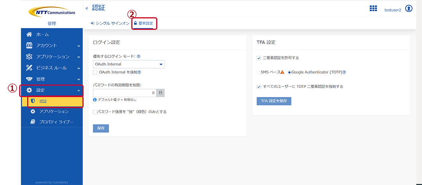Screen dimensions: 422x185
Task: Expand the 管理 sidebar menu chevron
Action: [79, 80]
